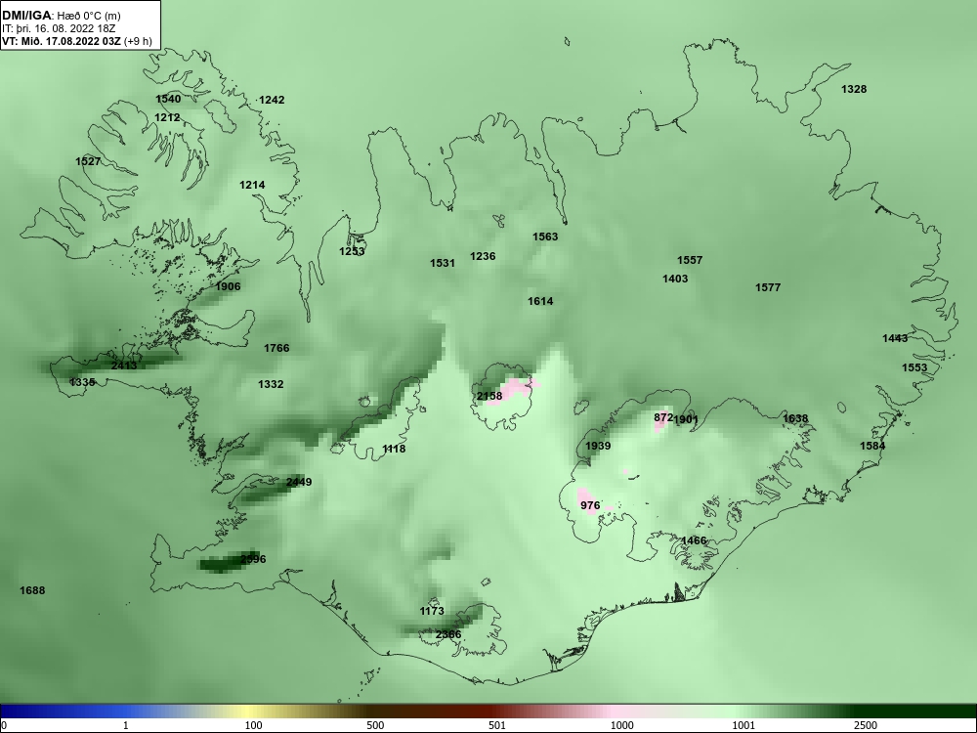977x733 pixels.
Task: Click the 1001 legend label
Action: pyautogui.click(x=743, y=725)
